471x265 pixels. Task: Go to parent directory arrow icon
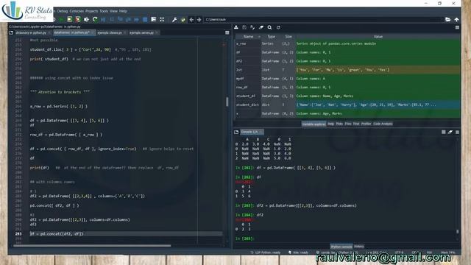click(456, 20)
